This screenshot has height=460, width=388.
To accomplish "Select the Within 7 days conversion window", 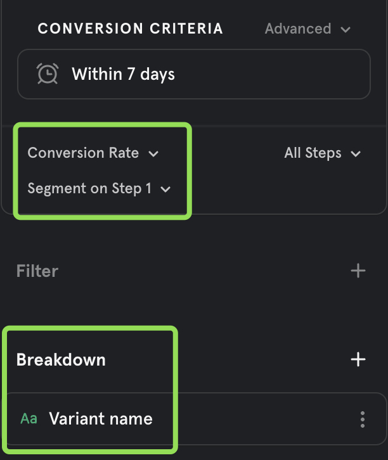I will click(193, 74).
